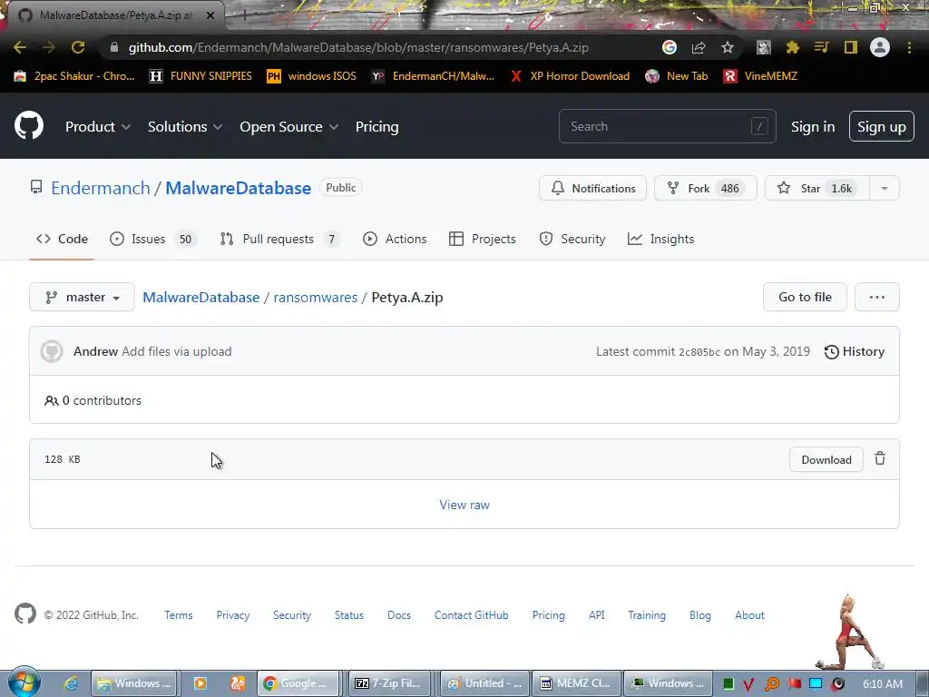929x697 pixels.
Task: Fork the repository
Action: pyautogui.click(x=706, y=189)
